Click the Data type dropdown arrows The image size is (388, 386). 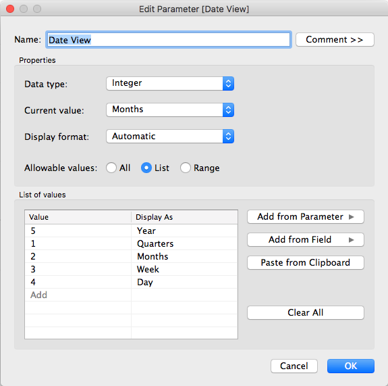click(x=228, y=84)
